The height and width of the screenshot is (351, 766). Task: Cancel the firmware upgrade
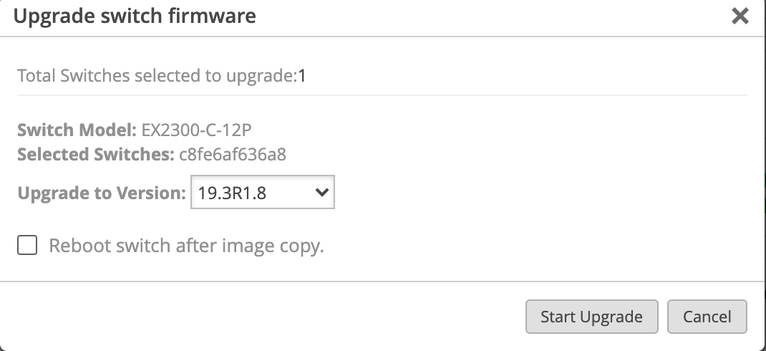click(707, 317)
